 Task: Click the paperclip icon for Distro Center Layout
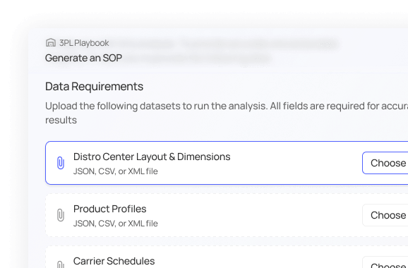(61, 163)
